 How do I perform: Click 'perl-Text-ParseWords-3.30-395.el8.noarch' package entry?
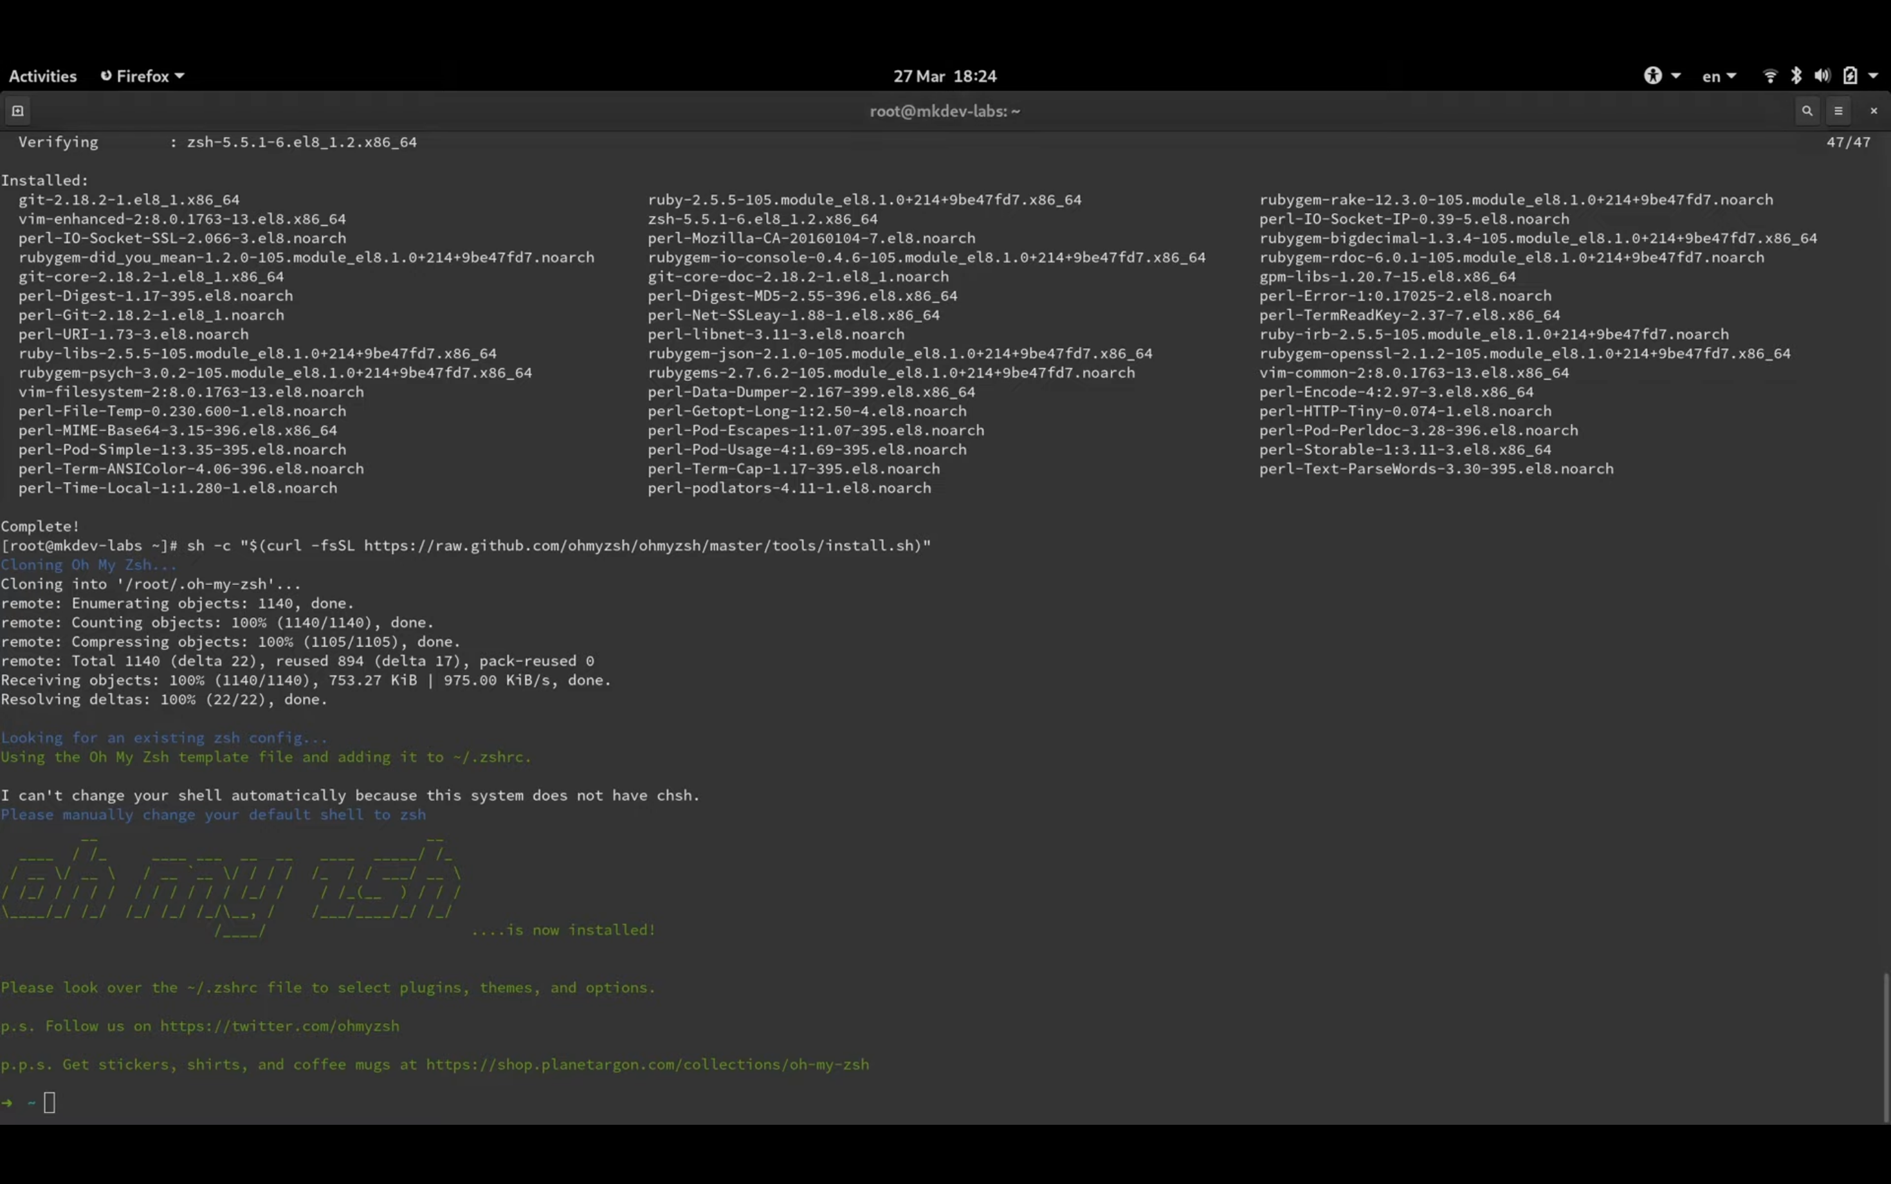[x=1436, y=469]
